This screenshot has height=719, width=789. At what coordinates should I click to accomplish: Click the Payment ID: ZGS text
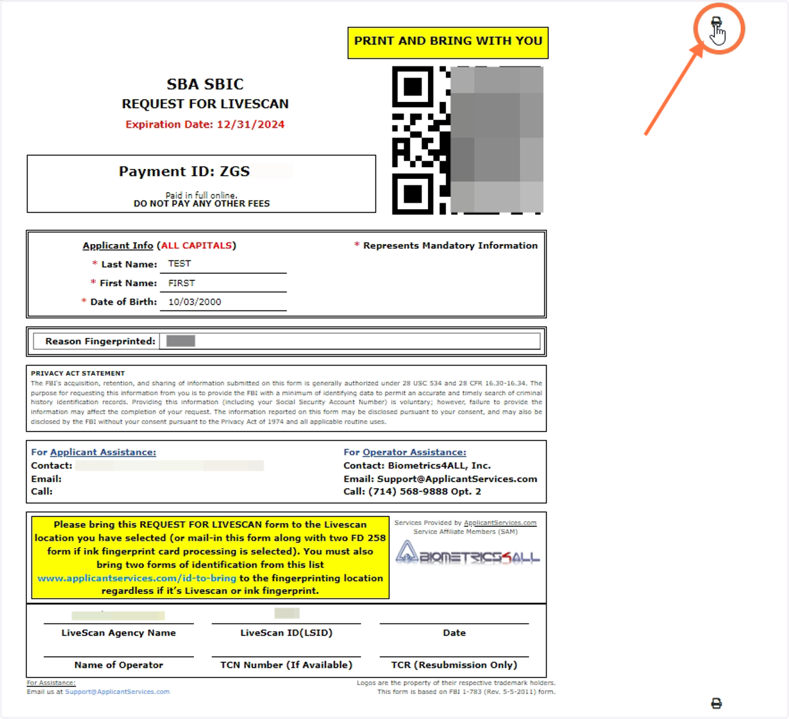[x=184, y=172]
